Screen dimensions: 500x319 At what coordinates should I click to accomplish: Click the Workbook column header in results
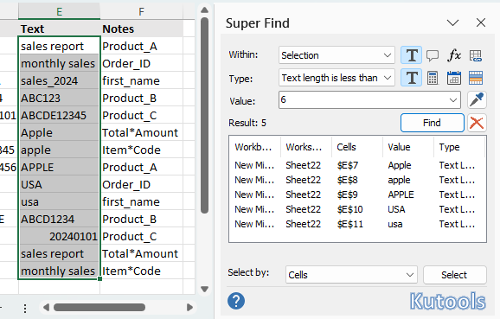[255, 147]
